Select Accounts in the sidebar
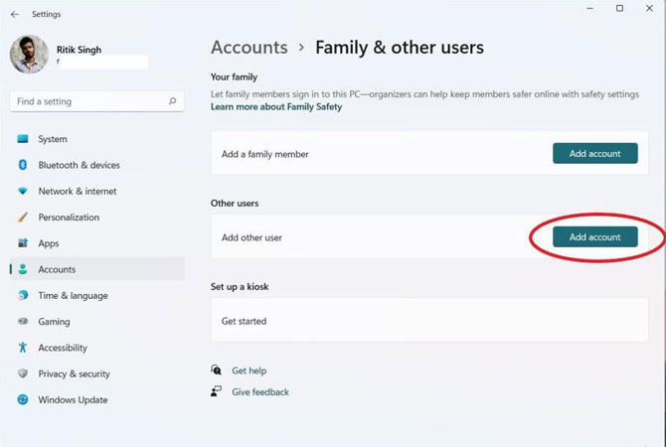Screen dimensions: 666x447 click(x=57, y=269)
